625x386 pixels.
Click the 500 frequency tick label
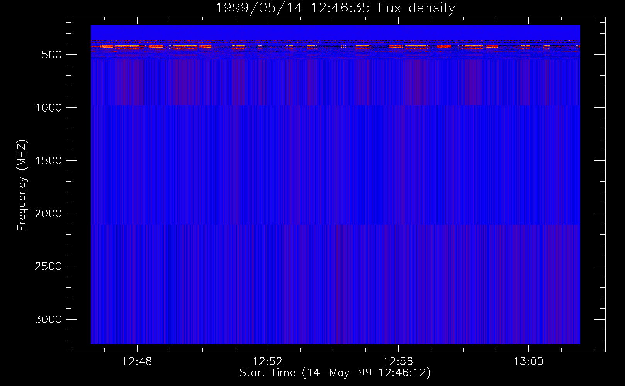[x=52, y=55]
